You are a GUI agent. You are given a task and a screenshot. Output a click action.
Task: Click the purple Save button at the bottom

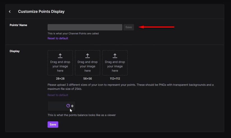point(53,124)
